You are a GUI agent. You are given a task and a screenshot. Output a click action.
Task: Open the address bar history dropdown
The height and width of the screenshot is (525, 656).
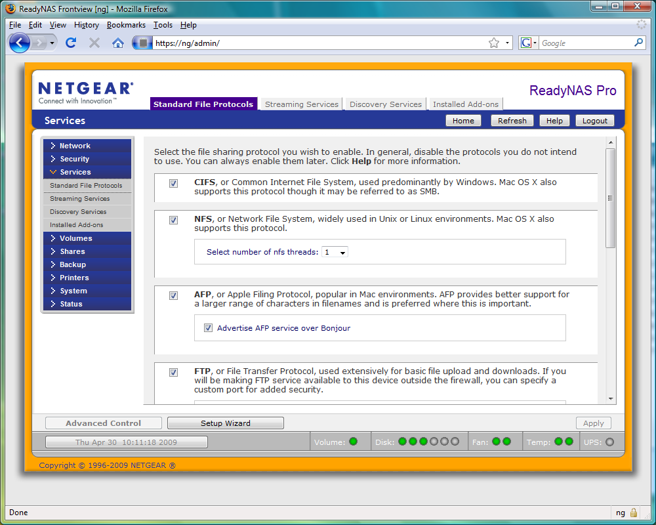(x=507, y=43)
